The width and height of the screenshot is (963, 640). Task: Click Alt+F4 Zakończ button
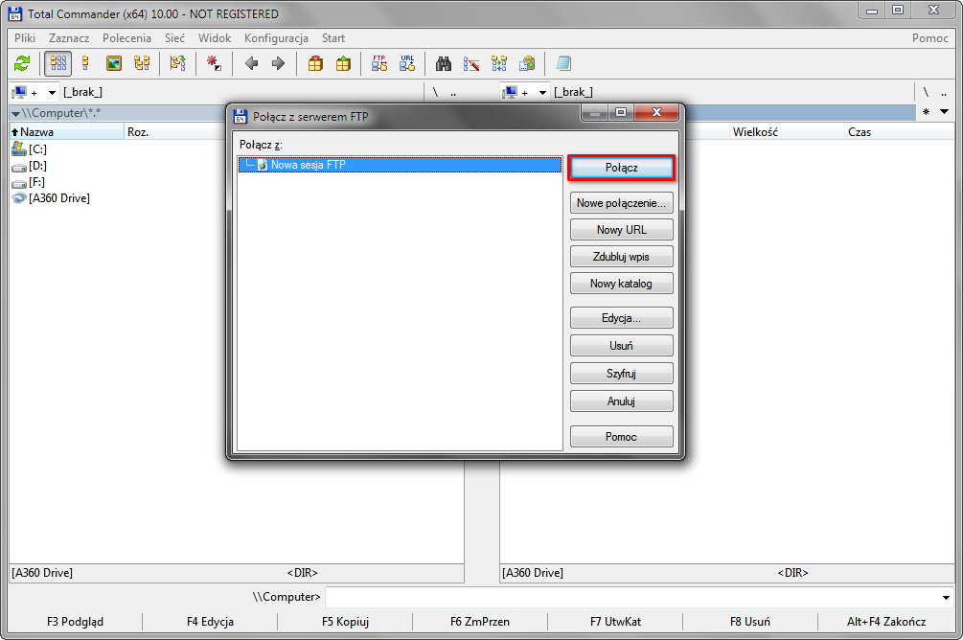(x=886, y=622)
